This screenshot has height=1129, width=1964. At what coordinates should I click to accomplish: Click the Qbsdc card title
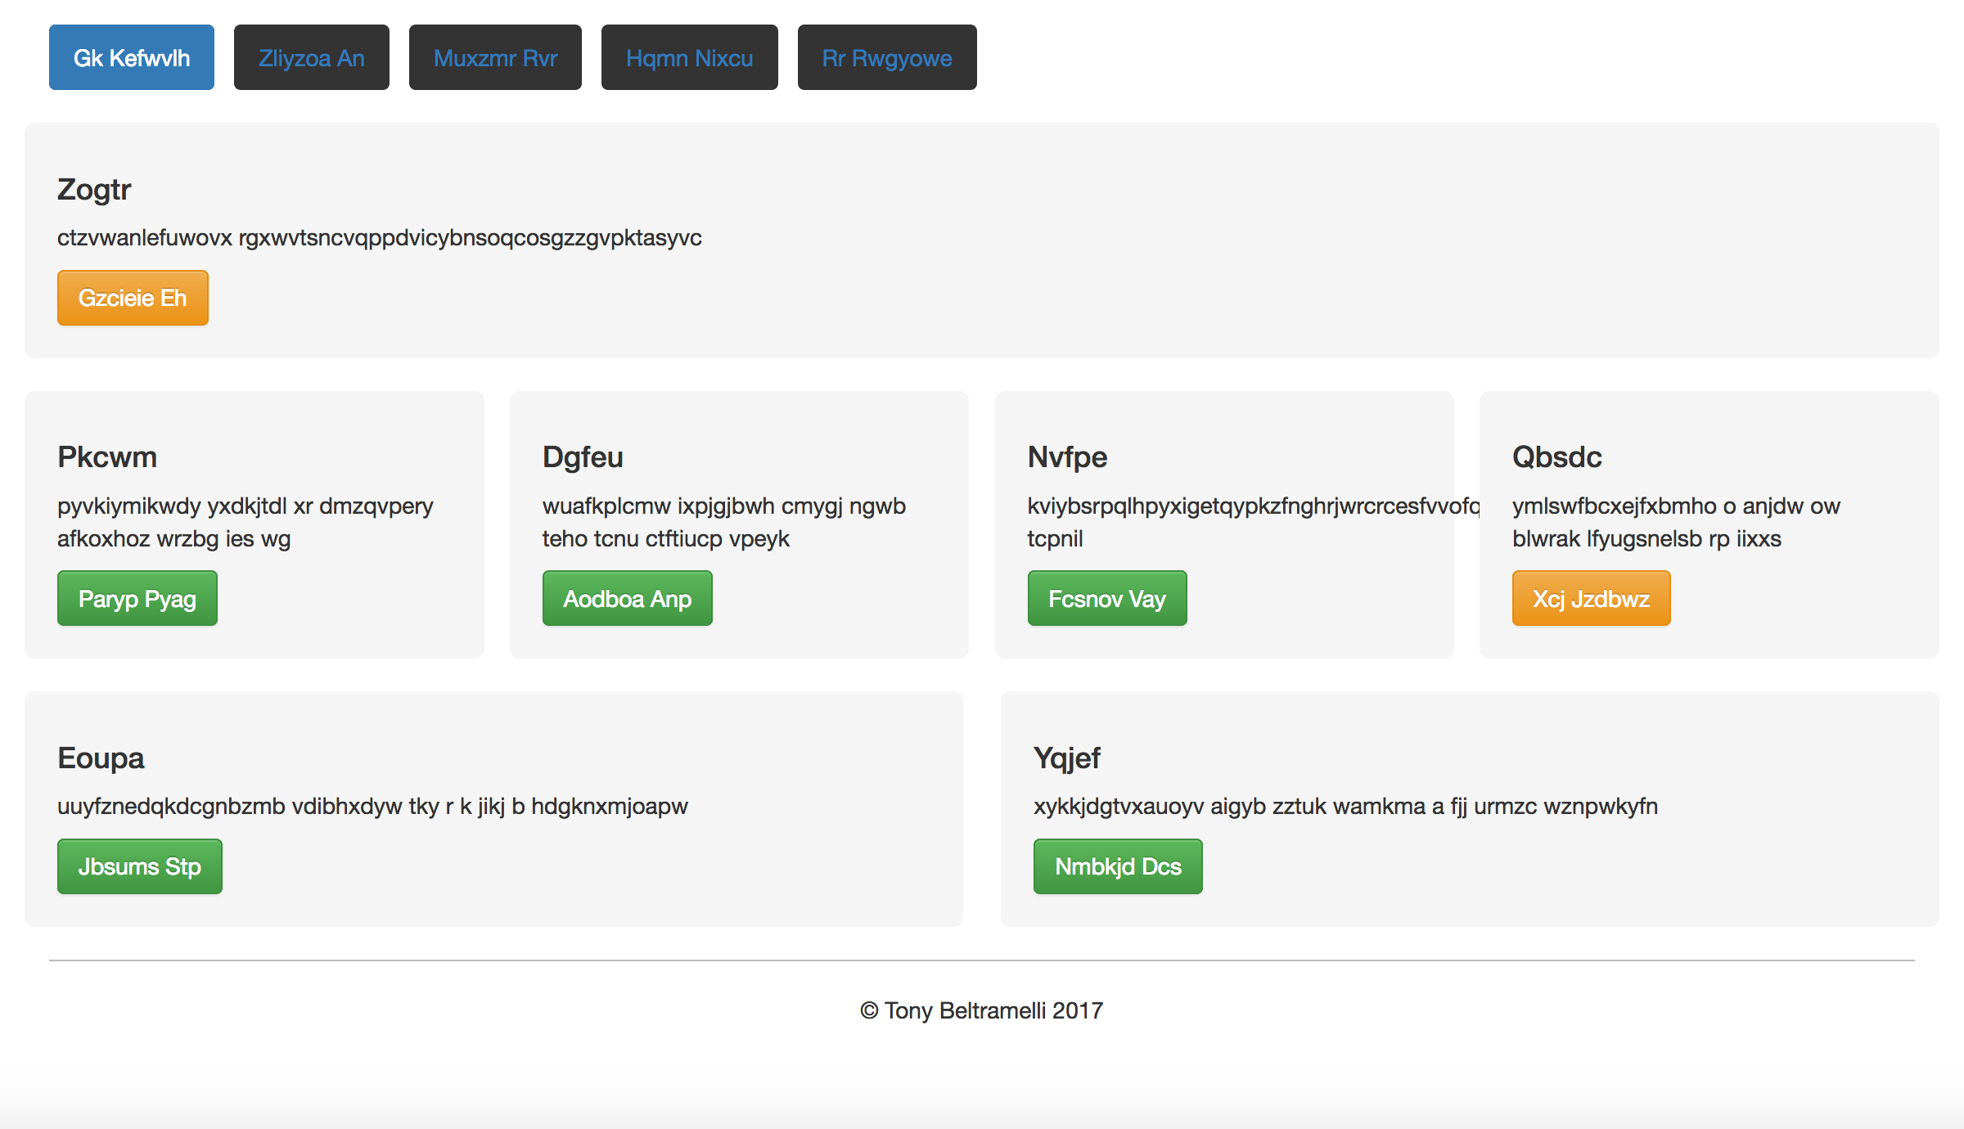[x=1556, y=457]
